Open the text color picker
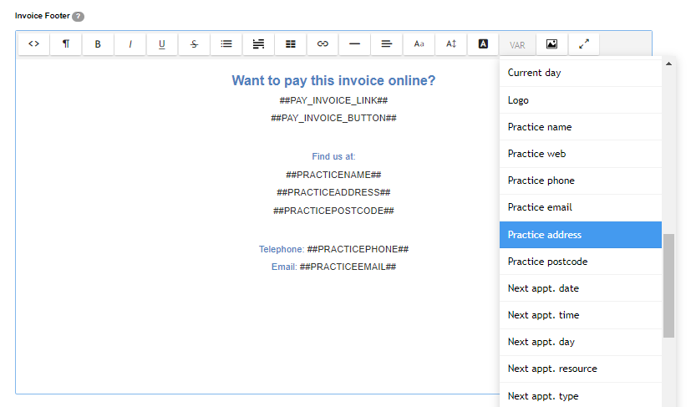Image resolution: width=696 pixels, height=407 pixels. click(483, 44)
